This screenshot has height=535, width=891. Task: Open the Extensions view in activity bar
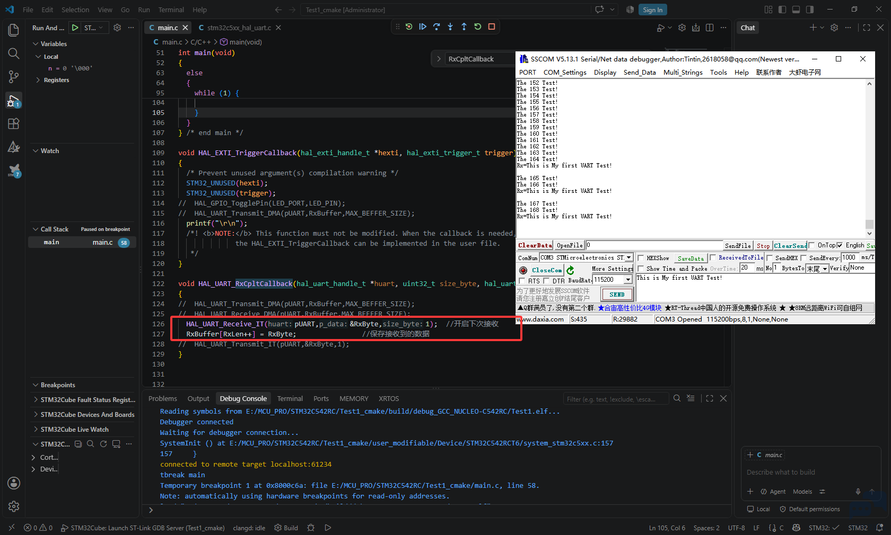[14, 123]
